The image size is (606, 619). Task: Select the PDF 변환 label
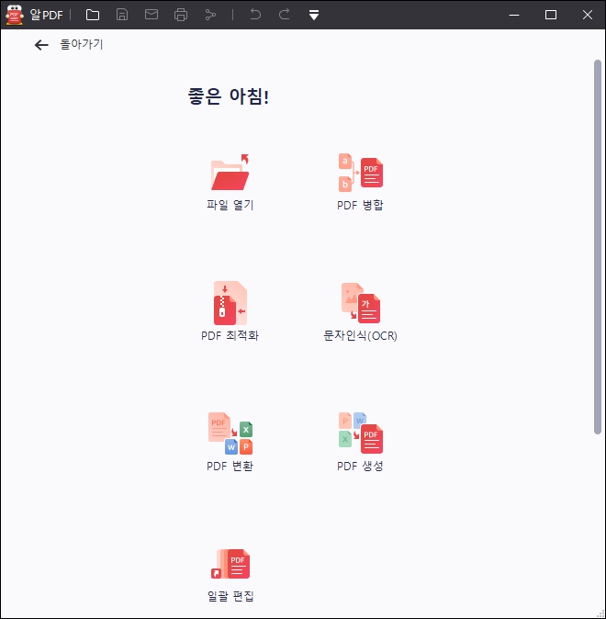(230, 466)
